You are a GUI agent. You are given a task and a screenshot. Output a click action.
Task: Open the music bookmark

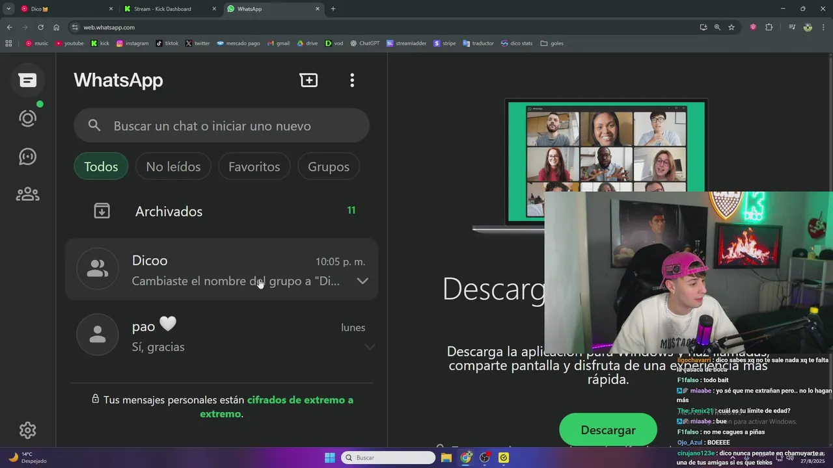pyautogui.click(x=36, y=44)
